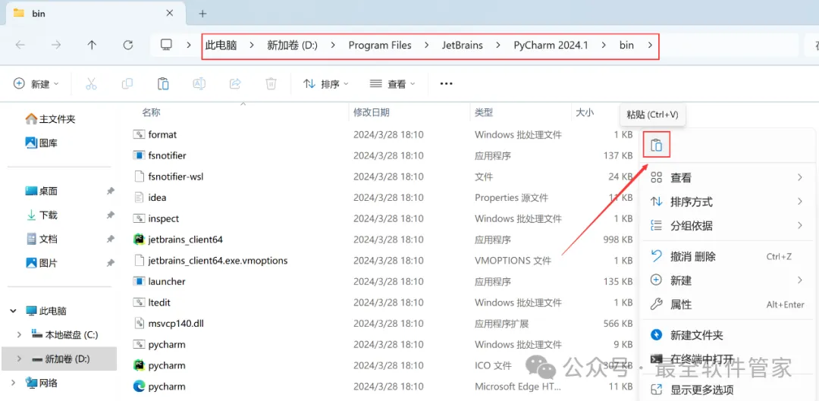Choose 新建文件夹 in context menu
Viewport: 819px width, 401px height.
pos(726,335)
